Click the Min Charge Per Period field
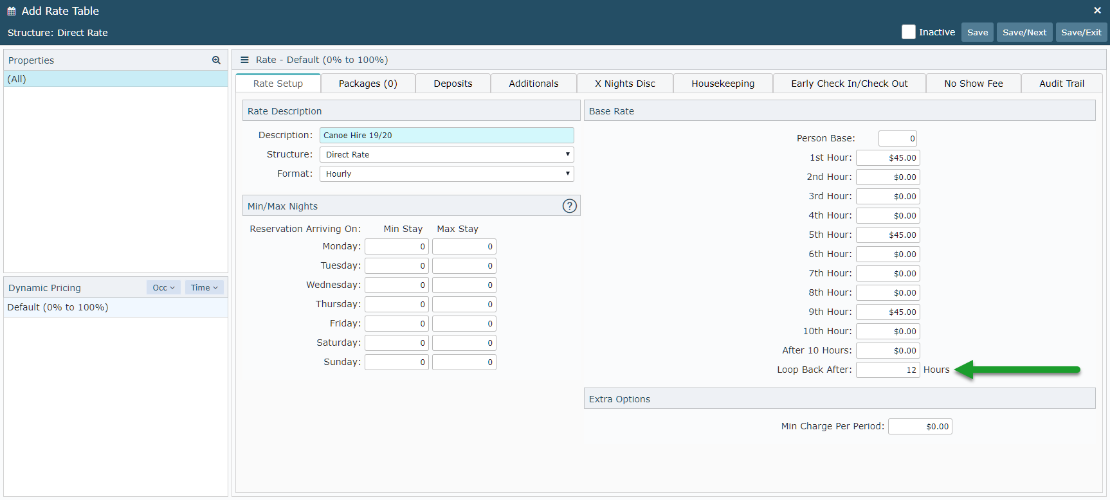Viewport: 1110px width, 500px height. tap(920, 427)
